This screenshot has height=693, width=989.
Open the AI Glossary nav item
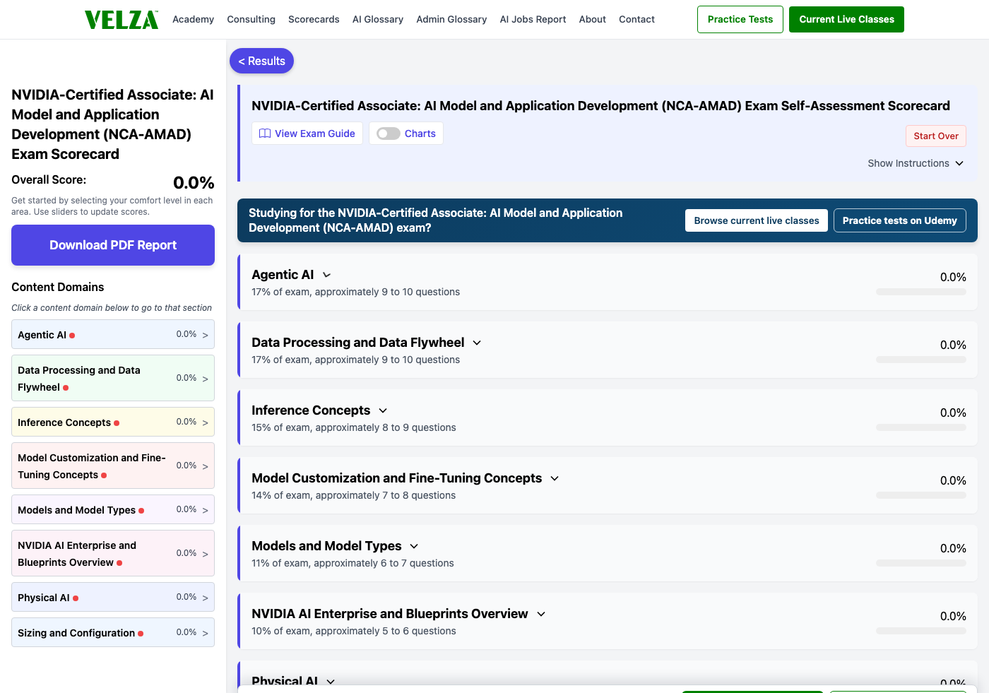pyautogui.click(x=378, y=19)
